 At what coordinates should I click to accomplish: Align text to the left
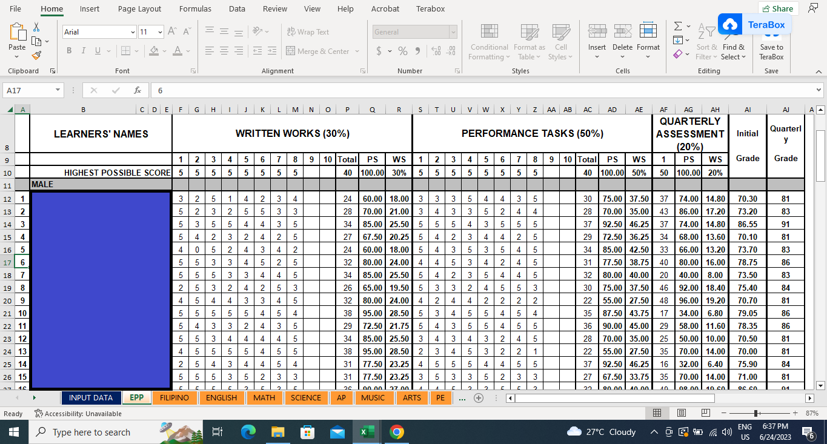tap(210, 51)
